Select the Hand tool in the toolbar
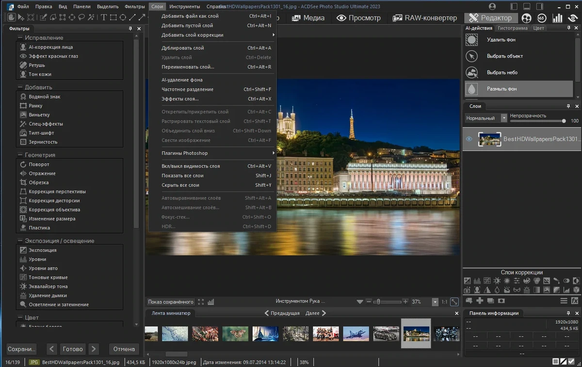 (11, 17)
